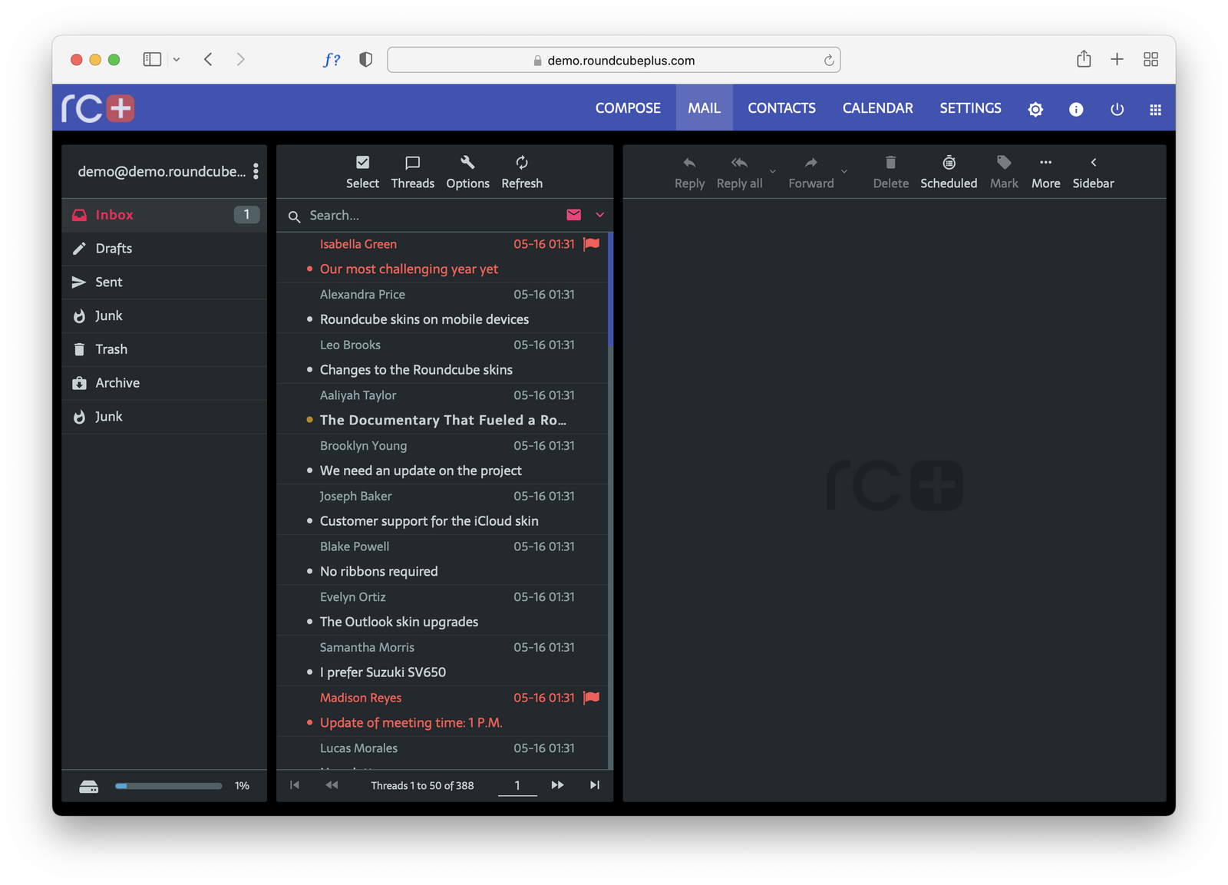Viewport: 1228px width, 885px height.
Task: Click the rc+ logo
Action: pyautogui.click(x=98, y=108)
